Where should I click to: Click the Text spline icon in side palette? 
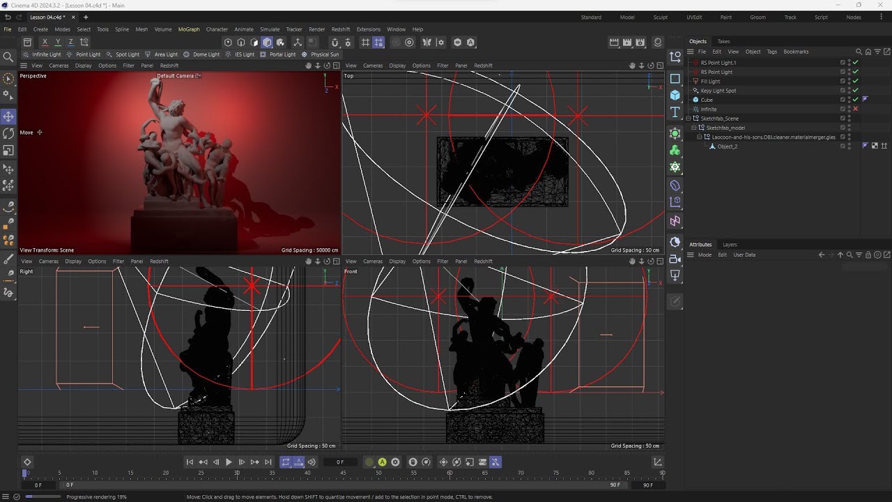tap(675, 112)
